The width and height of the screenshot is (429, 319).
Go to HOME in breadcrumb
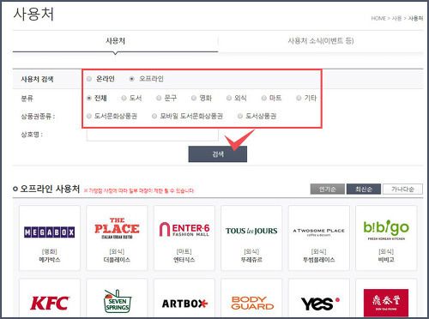378,18
